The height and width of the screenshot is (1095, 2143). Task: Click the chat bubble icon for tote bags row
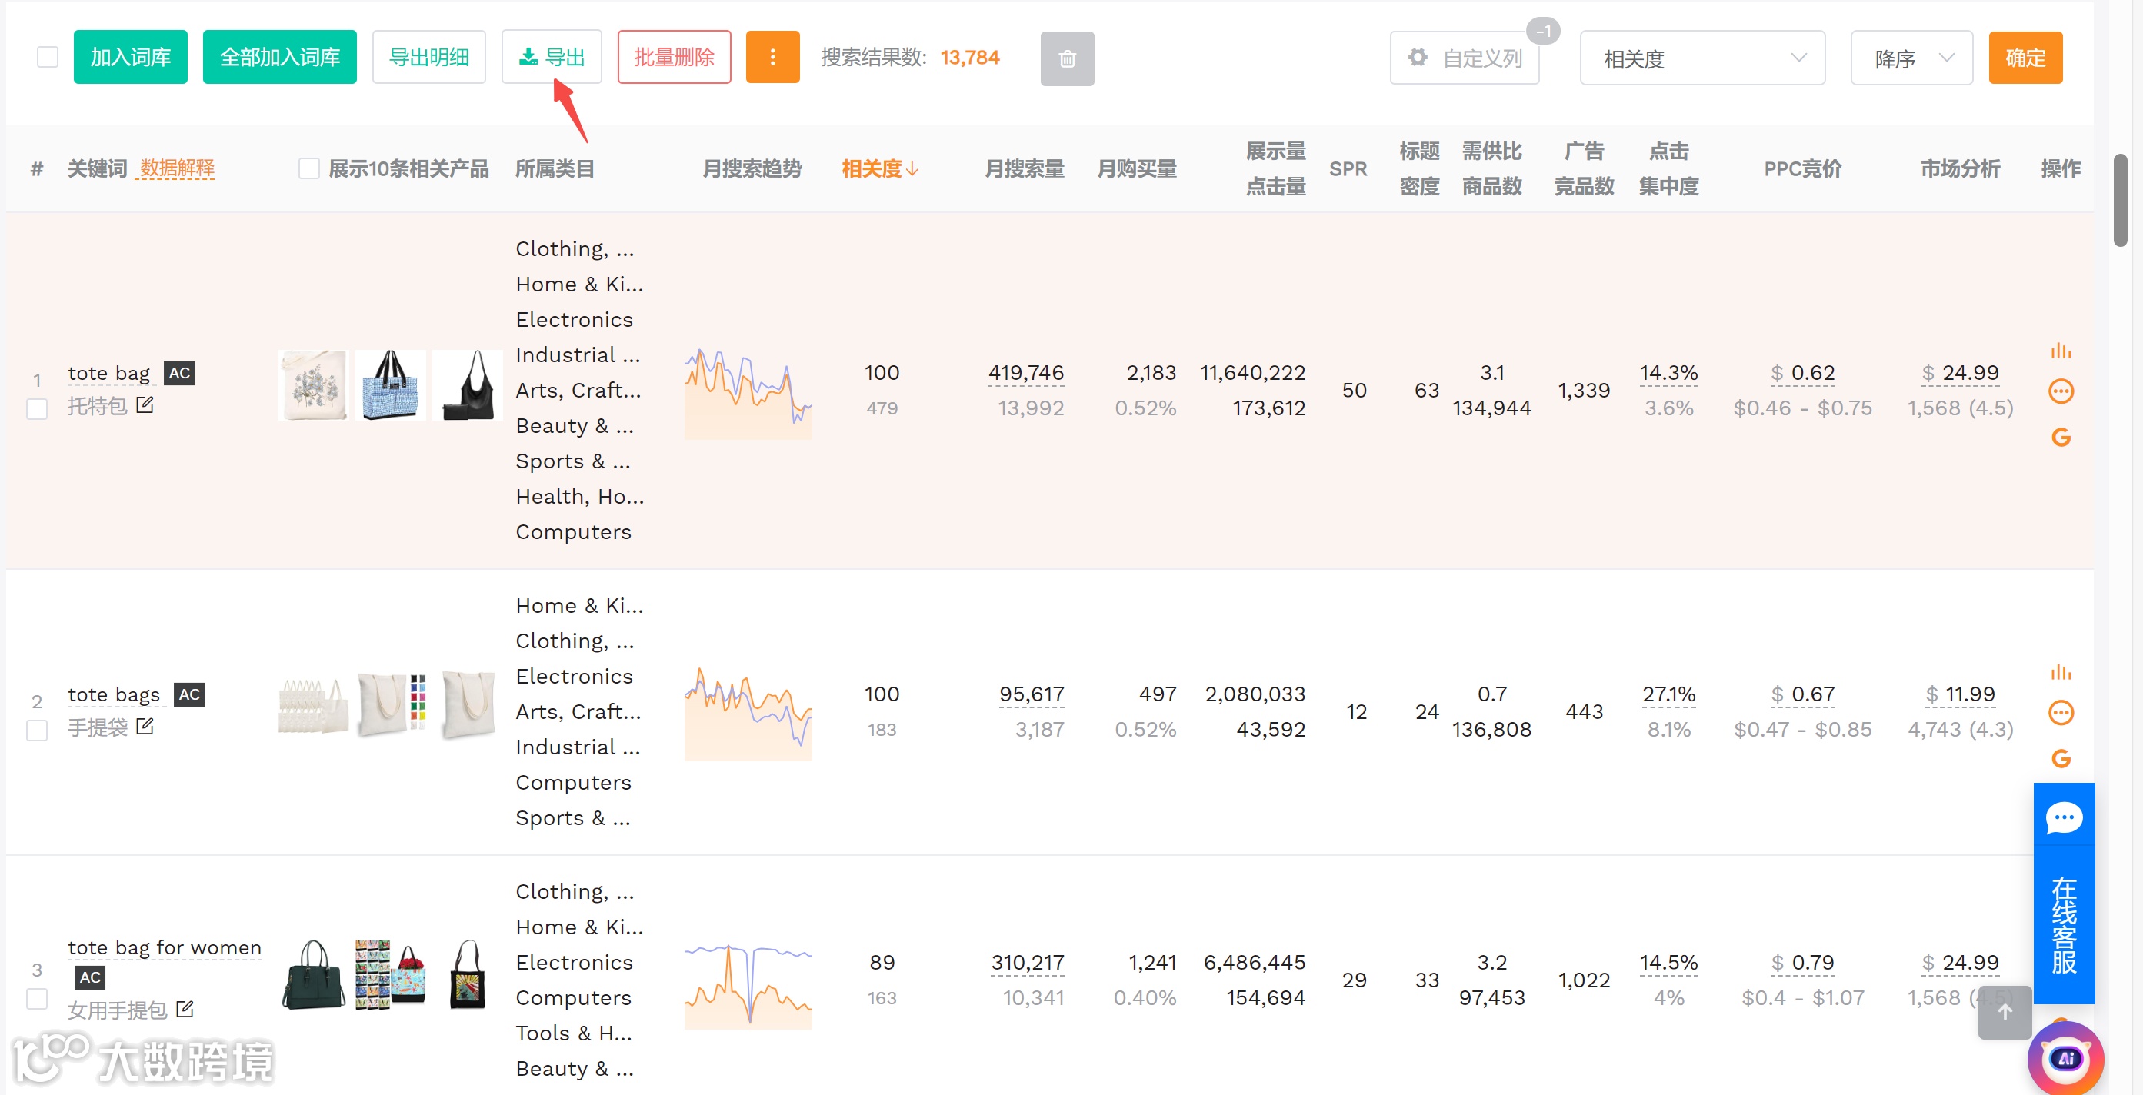[2061, 713]
